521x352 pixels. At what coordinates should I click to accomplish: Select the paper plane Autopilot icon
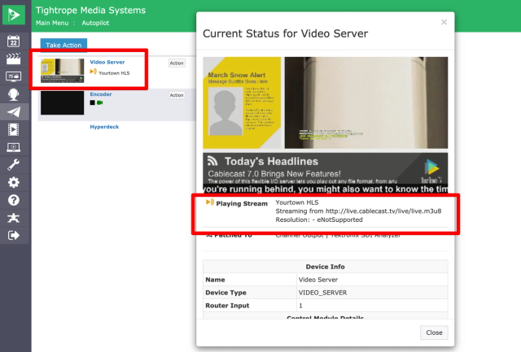pyautogui.click(x=14, y=112)
